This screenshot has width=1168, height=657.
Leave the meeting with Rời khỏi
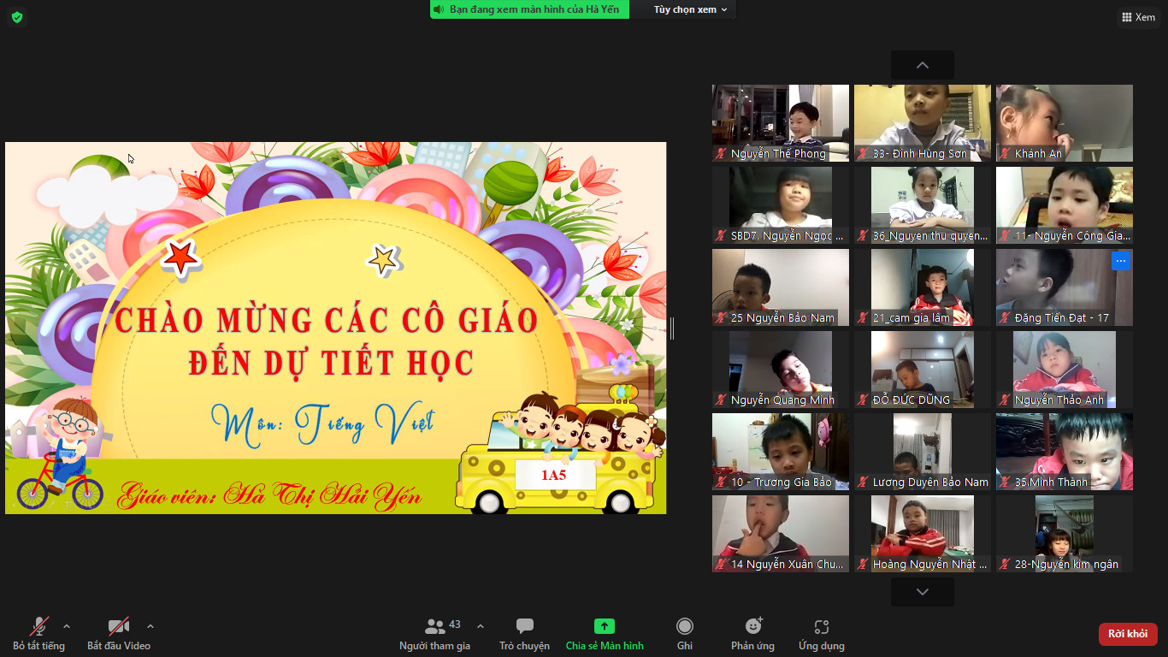(x=1127, y=634)
